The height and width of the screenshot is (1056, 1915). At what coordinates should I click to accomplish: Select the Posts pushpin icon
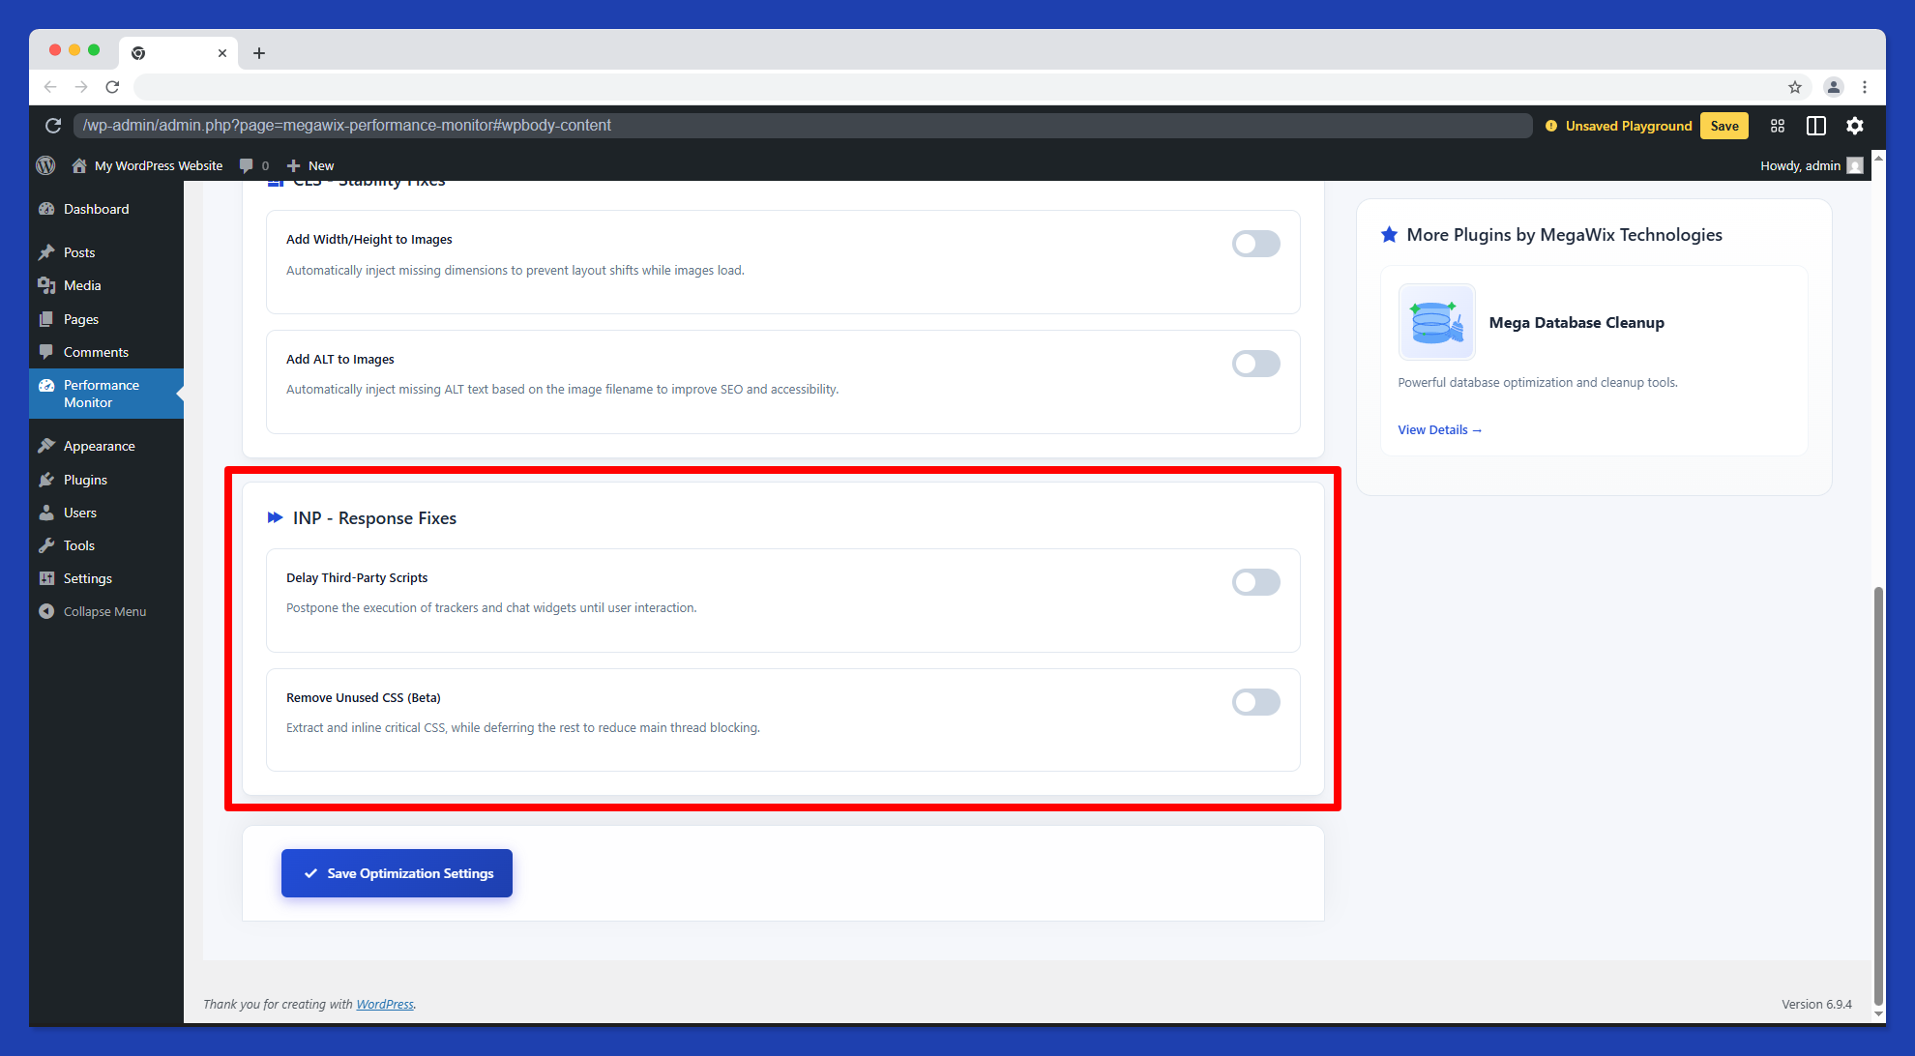pos(47,252)
